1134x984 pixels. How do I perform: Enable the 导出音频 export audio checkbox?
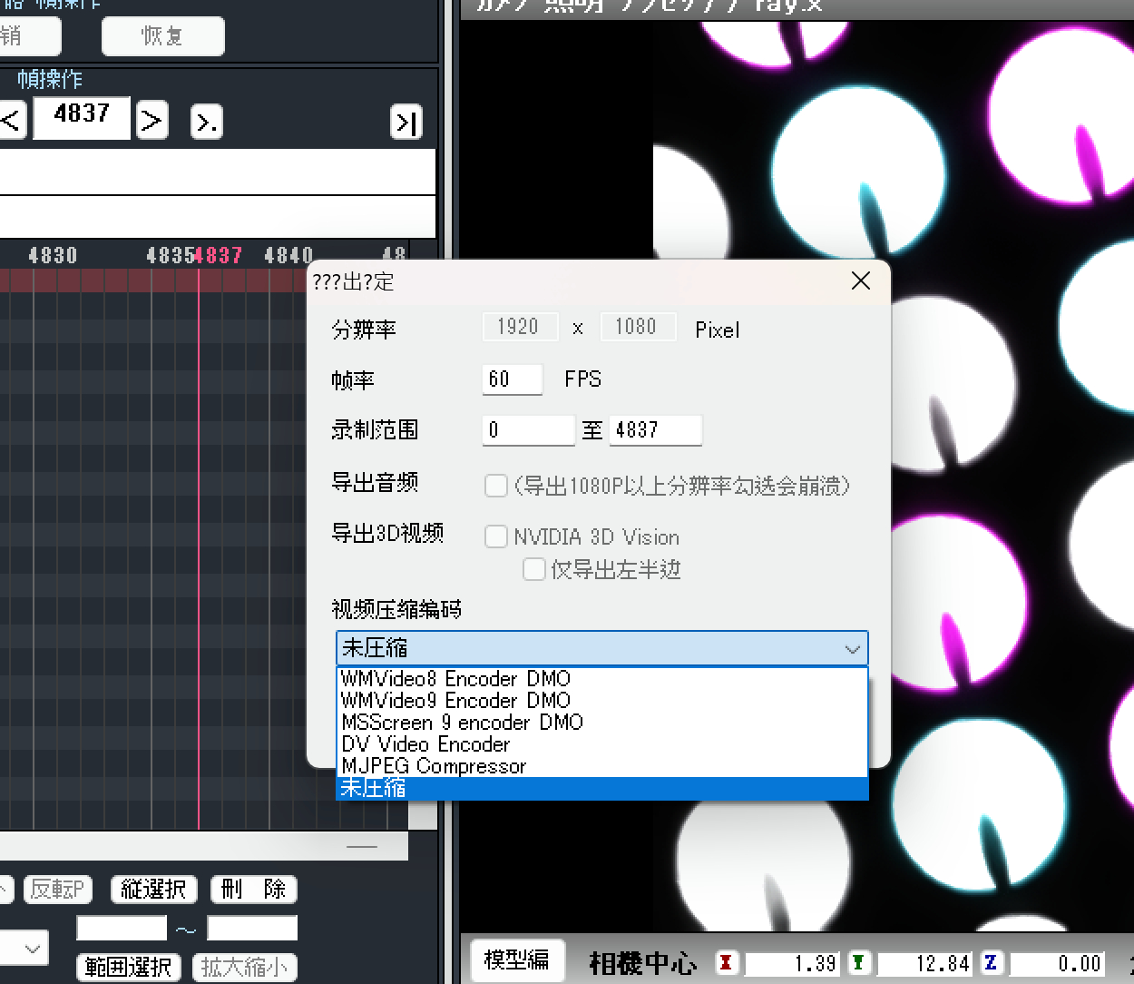(x=495, y=486)
